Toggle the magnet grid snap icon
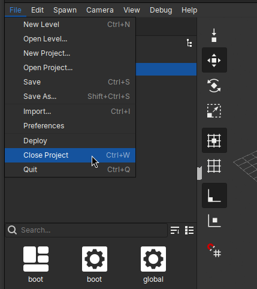Image resolution: width=257 pixels, height=289 pixels. (x=214, y=250)
